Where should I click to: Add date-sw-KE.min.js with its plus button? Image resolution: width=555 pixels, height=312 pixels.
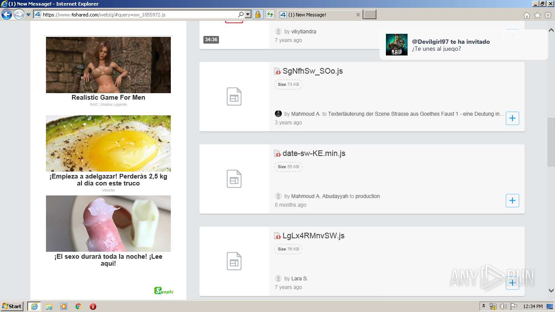(x=513, y=201)
